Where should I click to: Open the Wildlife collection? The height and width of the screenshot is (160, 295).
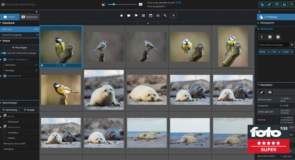pos(11,138)
